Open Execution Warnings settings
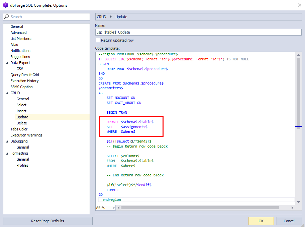The image size is (305, 227). pyautogui.click(x=26, y=135)
